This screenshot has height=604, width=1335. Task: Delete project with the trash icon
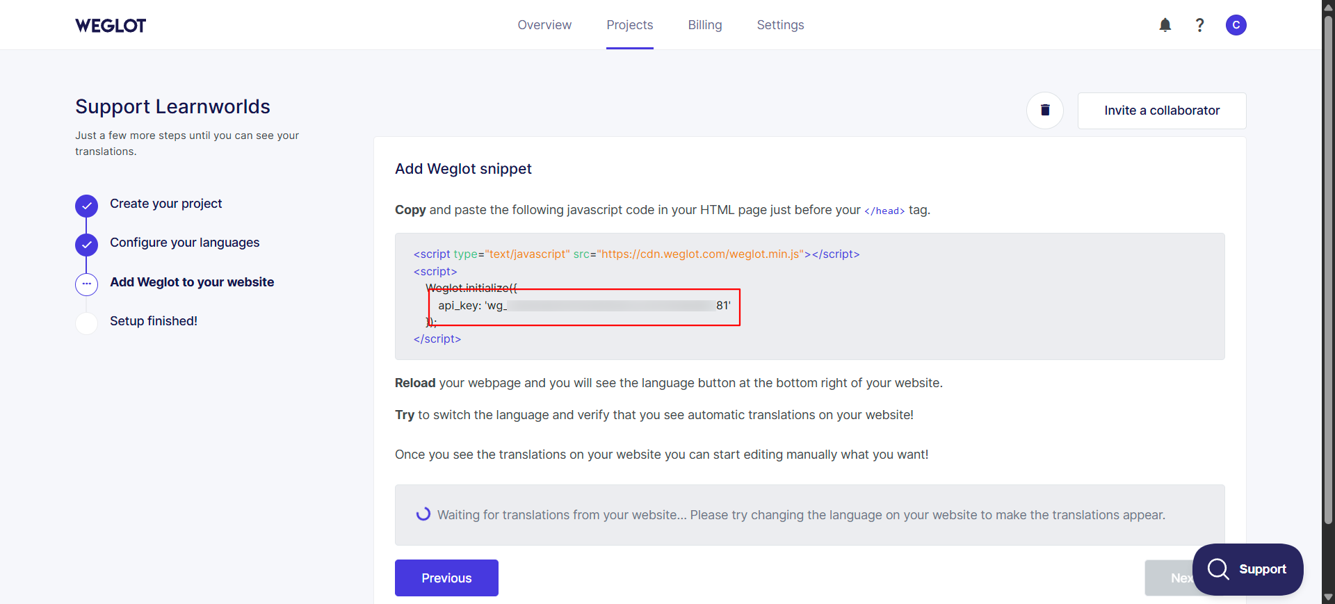[x=1045, y=110]
